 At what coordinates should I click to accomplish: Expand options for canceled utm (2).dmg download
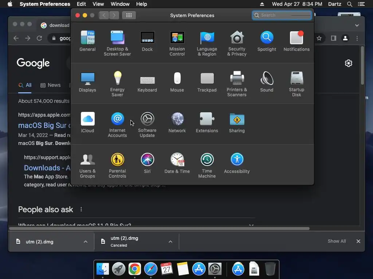(170, 242)
